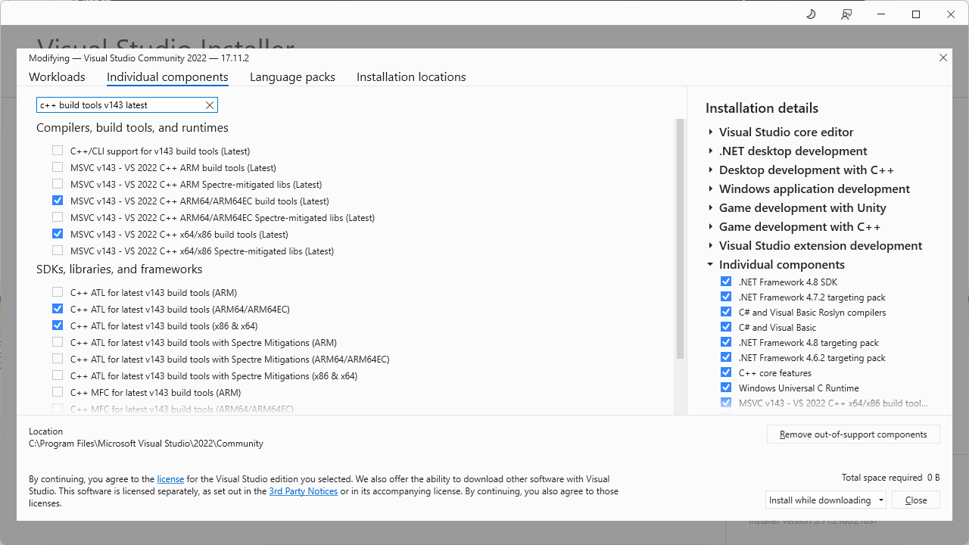
Task: Uncheck .NET Framework 4.7.2 targeting pack
Action: click(x=726, y=297)
